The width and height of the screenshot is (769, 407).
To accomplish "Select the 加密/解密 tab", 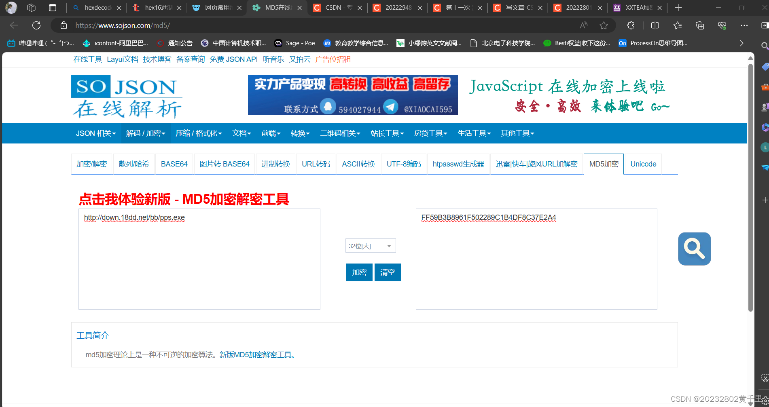I will [x=92, y=164].
